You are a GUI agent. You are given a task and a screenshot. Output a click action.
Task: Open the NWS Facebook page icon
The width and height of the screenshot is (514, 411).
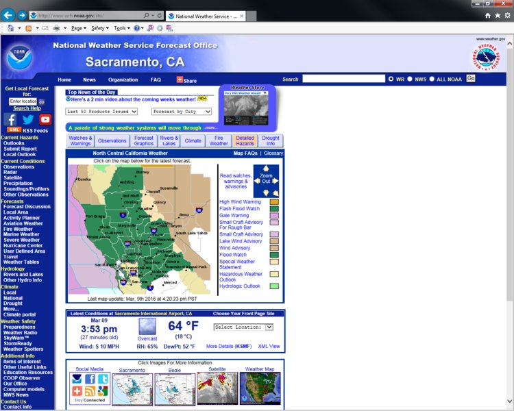(x=10, y=120)
